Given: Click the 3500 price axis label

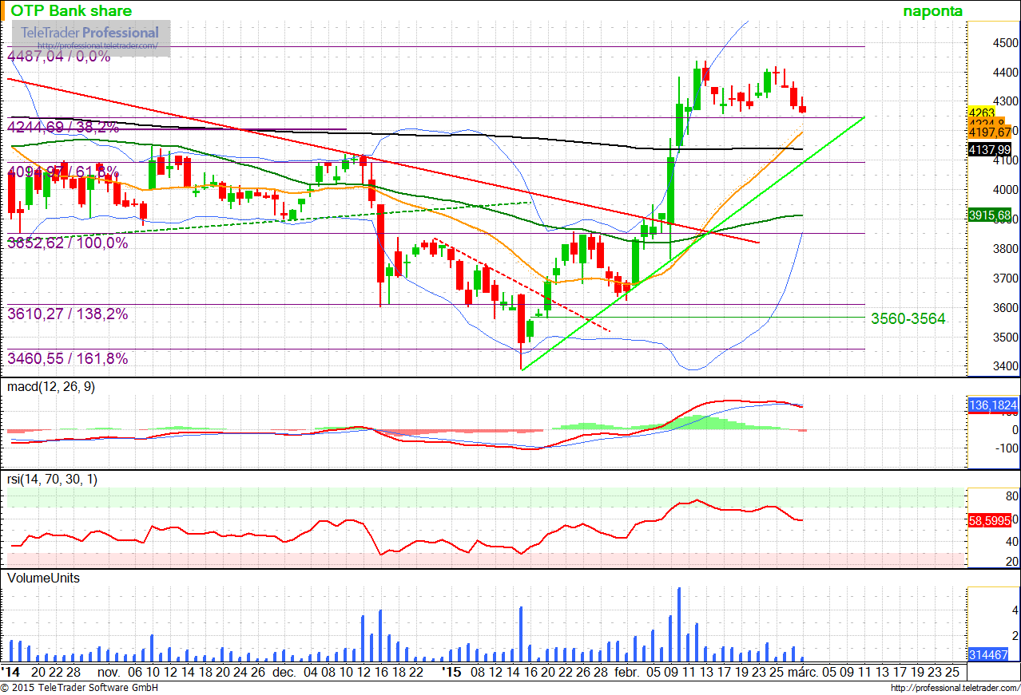Looking at the screenshot, I should [1005, 338].
